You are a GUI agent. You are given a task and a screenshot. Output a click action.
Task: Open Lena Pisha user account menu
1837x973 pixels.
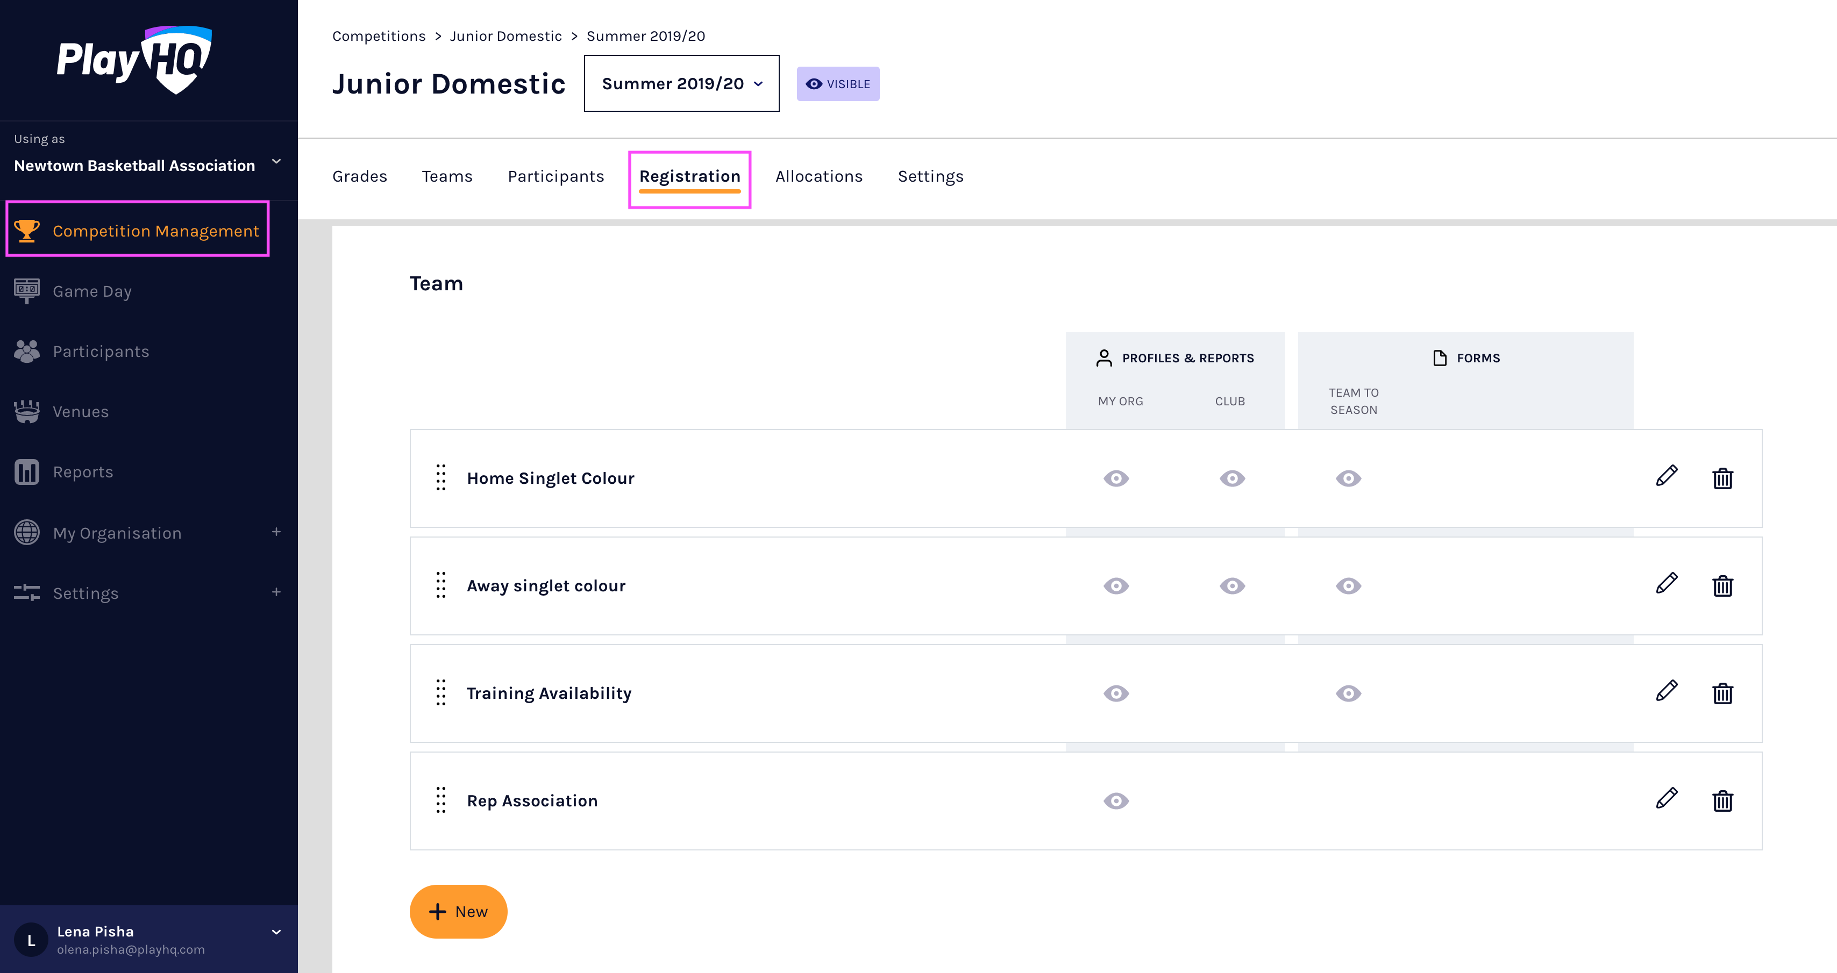[x=276, y=932]
